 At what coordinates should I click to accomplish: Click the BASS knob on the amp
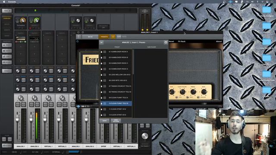[x=204, y=92]
